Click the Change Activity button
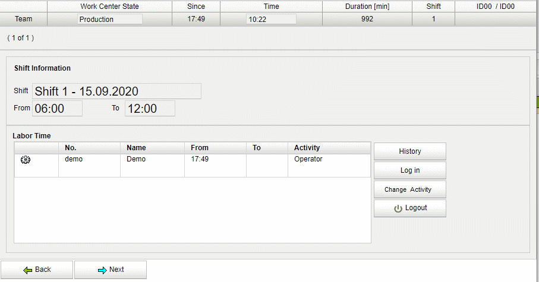The width and height of the screenshot is (539, 282). pos(410,189)
